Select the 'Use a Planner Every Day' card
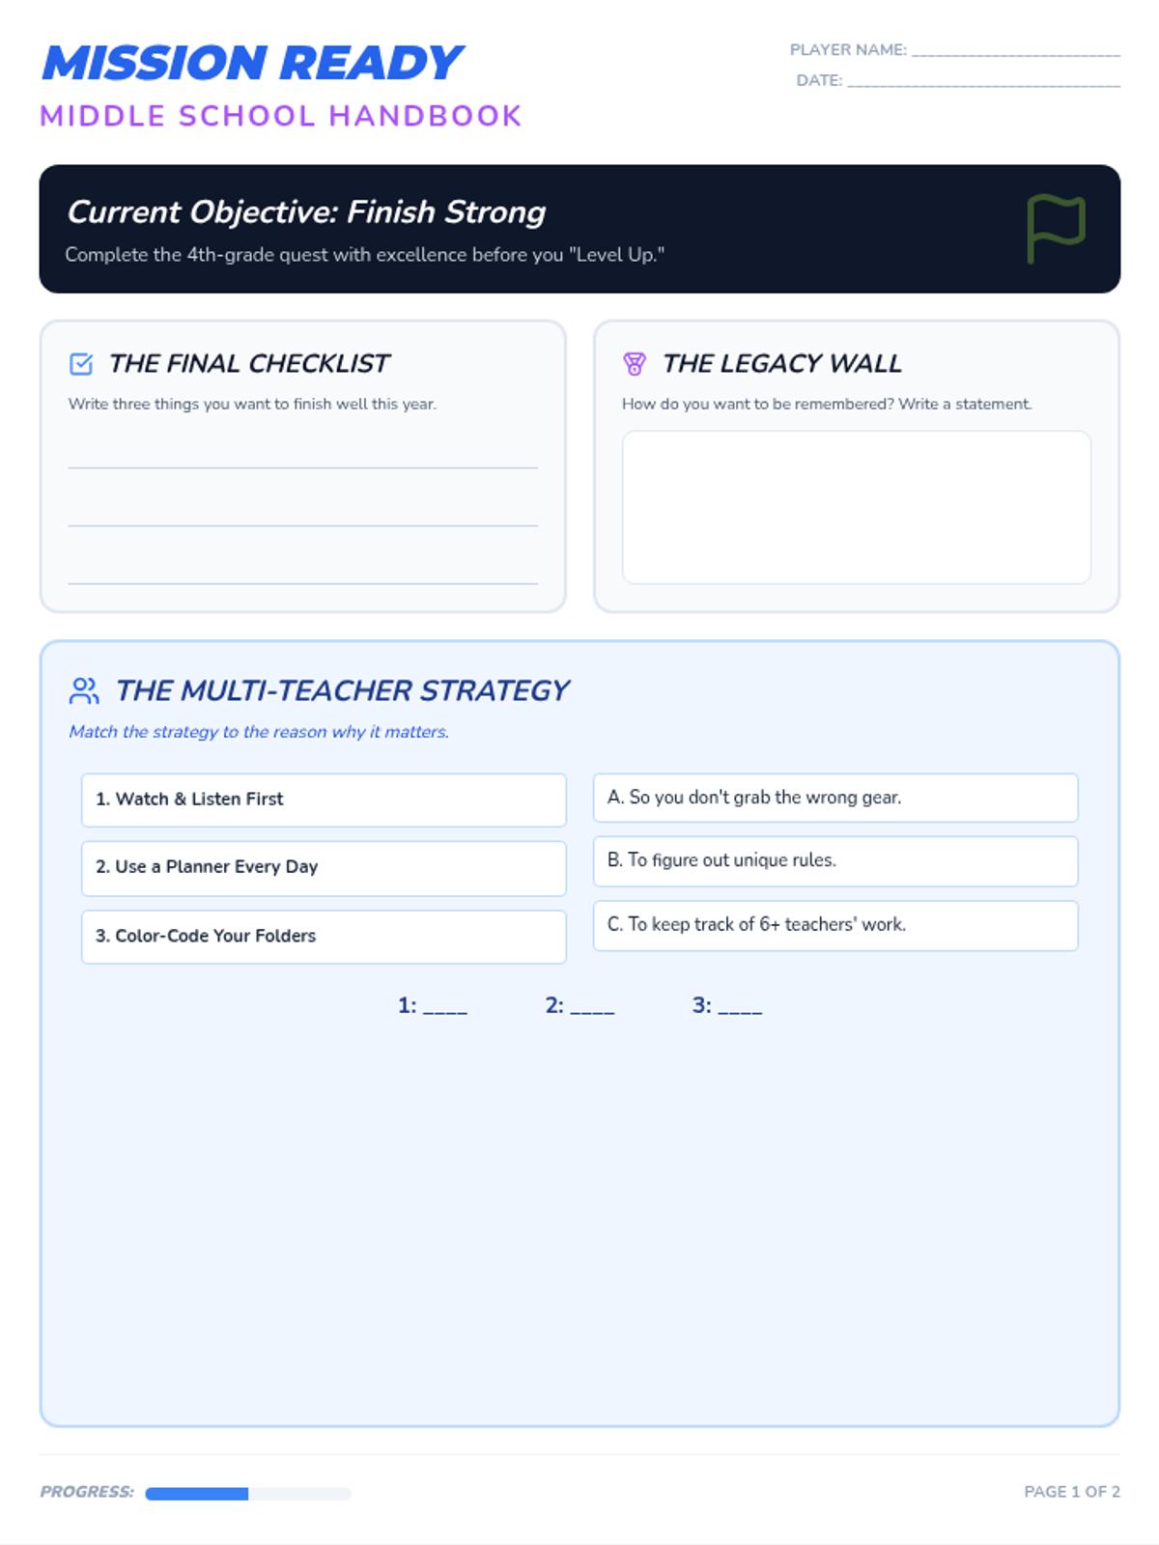The height and width of the screenshot is (1545, 1159). point(324,867)
